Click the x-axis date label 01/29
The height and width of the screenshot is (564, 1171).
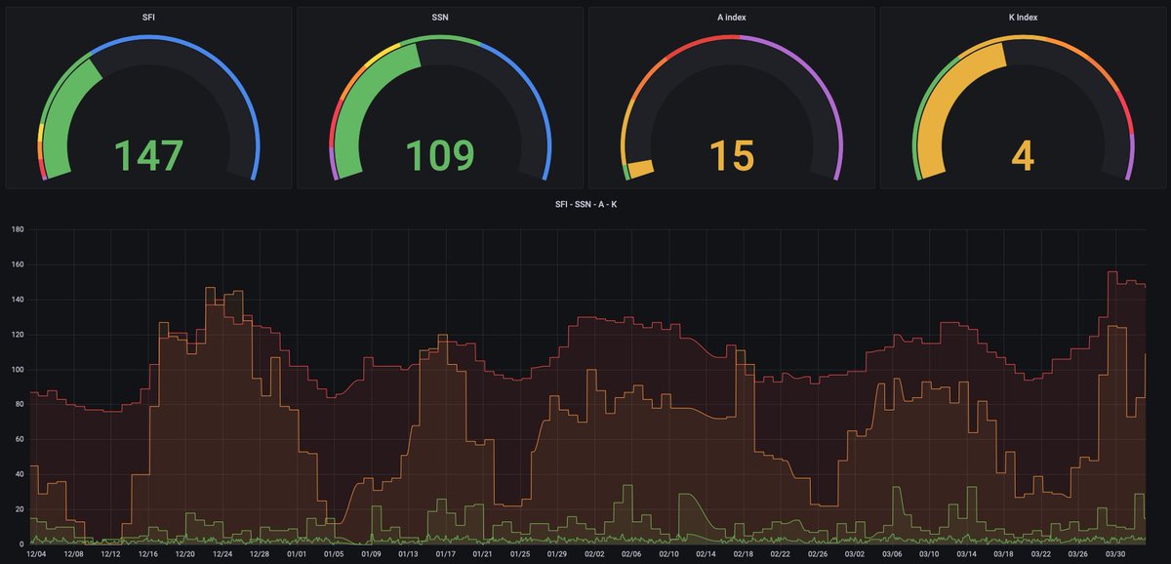556,553
